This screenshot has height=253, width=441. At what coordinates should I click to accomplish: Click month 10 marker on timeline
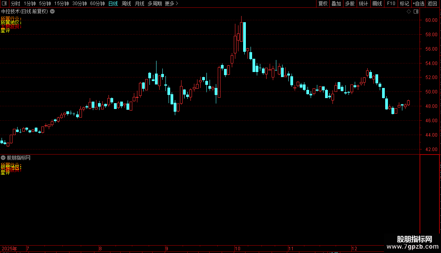tap(238, 248)
